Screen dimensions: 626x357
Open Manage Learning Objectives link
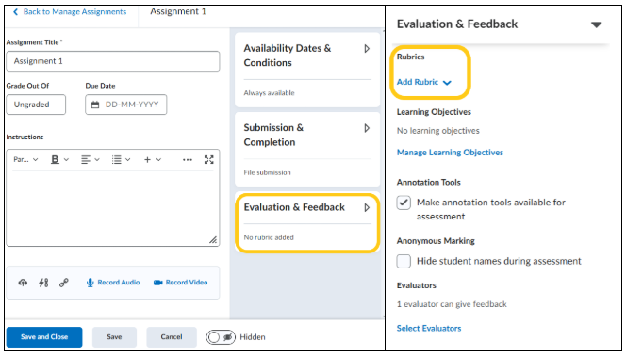[450, 153]
